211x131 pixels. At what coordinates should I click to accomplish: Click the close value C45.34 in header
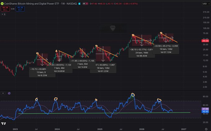(118, 4)
